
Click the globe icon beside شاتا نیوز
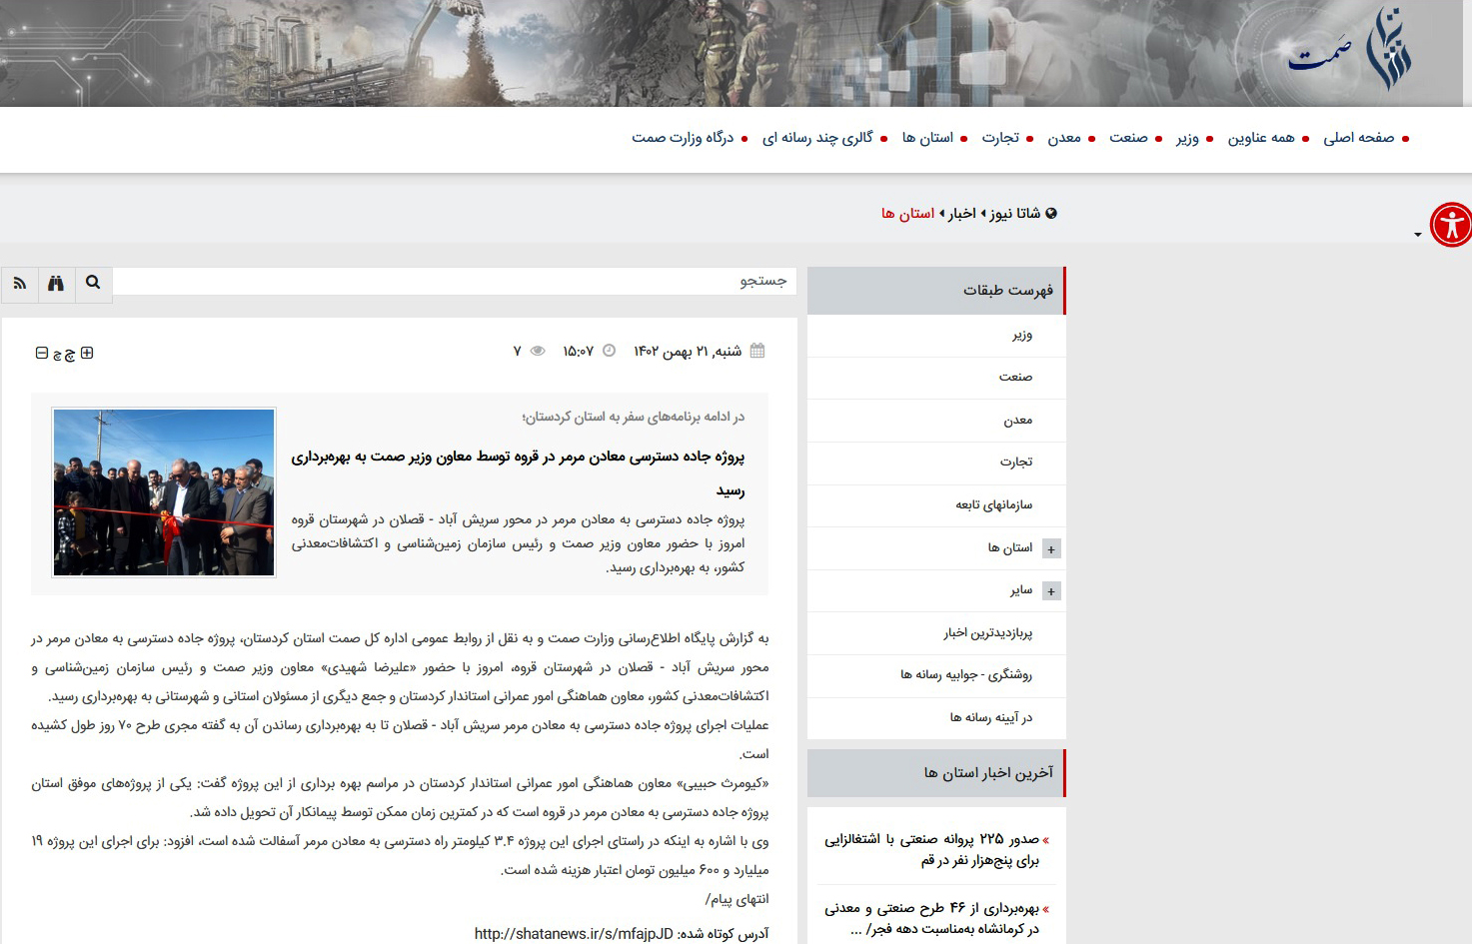1051,213
